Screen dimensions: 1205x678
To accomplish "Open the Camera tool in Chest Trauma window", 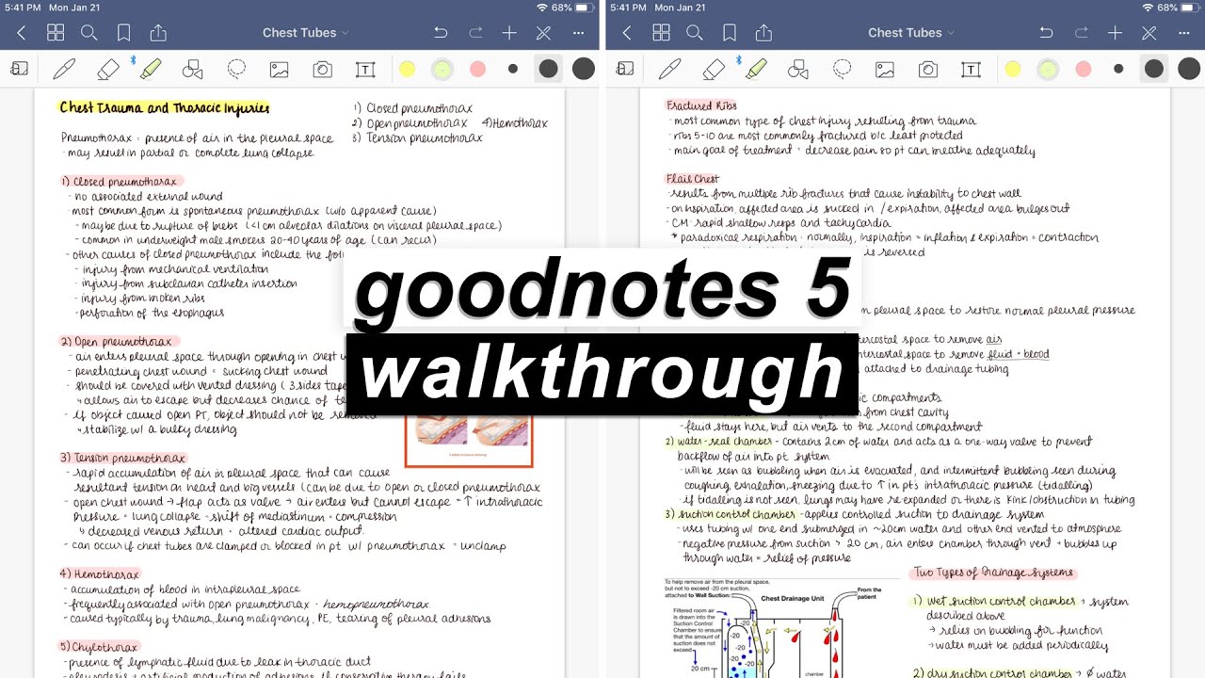I will click(322, 69).
